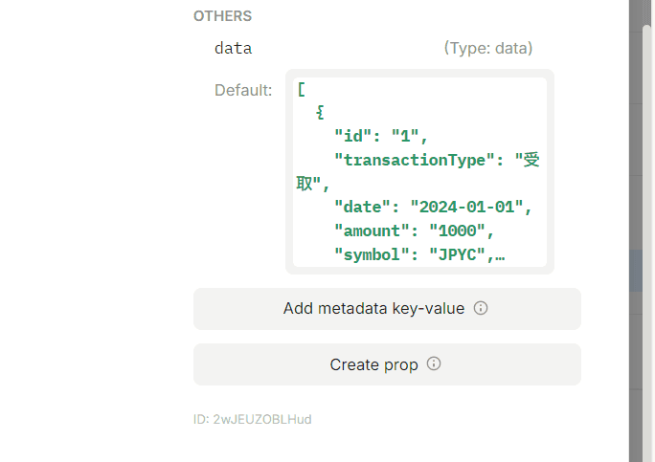The height and width of the screenshot is (462, 655).
Task: Click the info icon beside Create prop
Action: point(434,363)
